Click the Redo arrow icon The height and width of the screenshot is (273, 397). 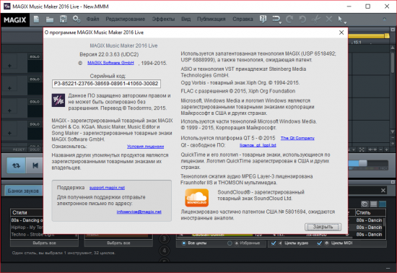pyautogui.click(x=289, y=19)
